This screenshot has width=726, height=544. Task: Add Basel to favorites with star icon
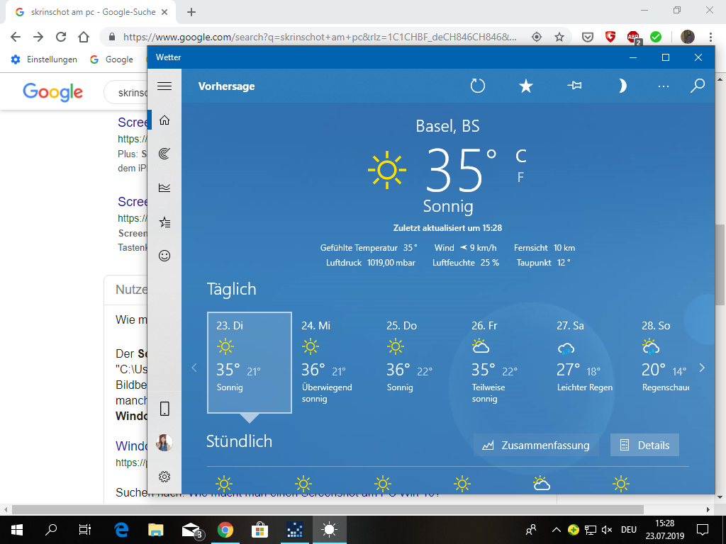coord(525,86)
